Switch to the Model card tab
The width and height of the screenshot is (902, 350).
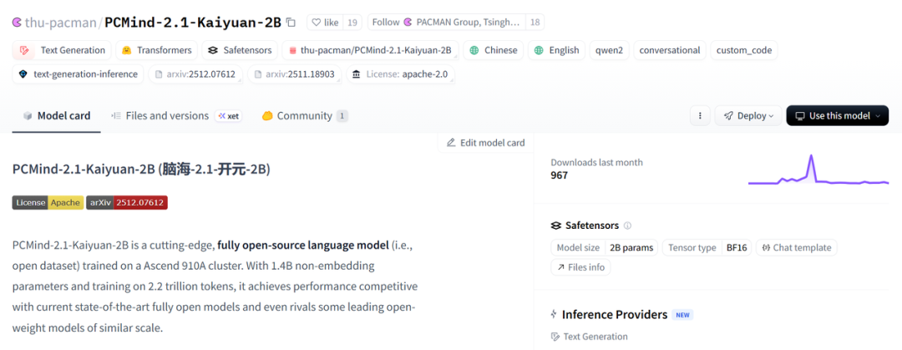(57, 116)
